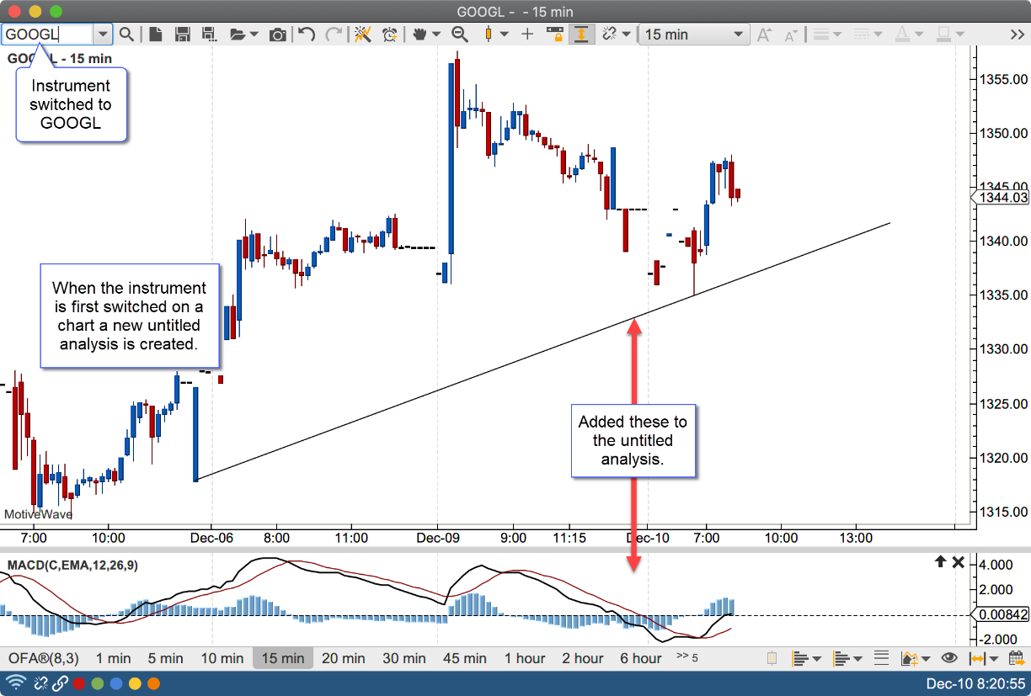The height and width of the screenshot is (696, 1031).
Task: Open the 15 min bar size dropdown
Action: pos(738,35)
